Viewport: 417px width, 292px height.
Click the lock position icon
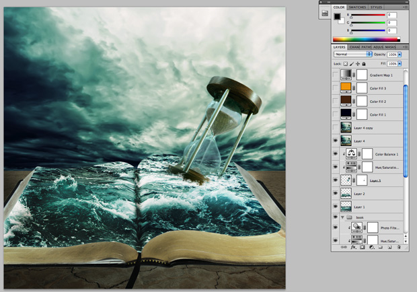pos(358,64)
